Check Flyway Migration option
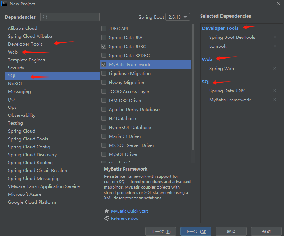The height and width of the screenshot is (236, 284). 104,82
